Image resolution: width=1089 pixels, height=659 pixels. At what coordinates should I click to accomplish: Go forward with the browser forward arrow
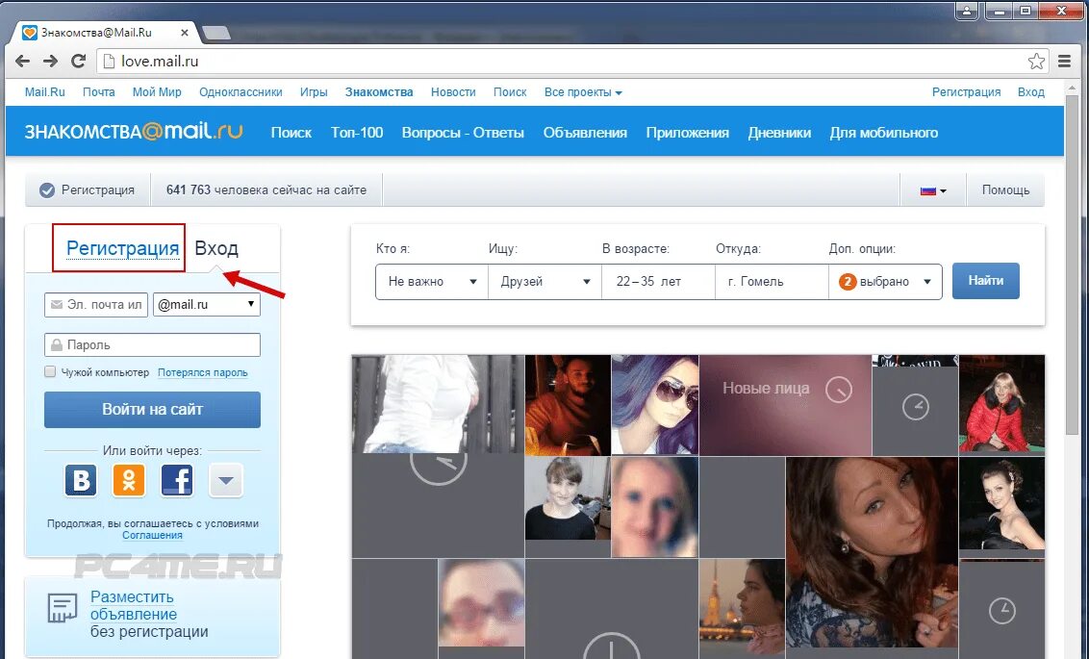(50, 62)
